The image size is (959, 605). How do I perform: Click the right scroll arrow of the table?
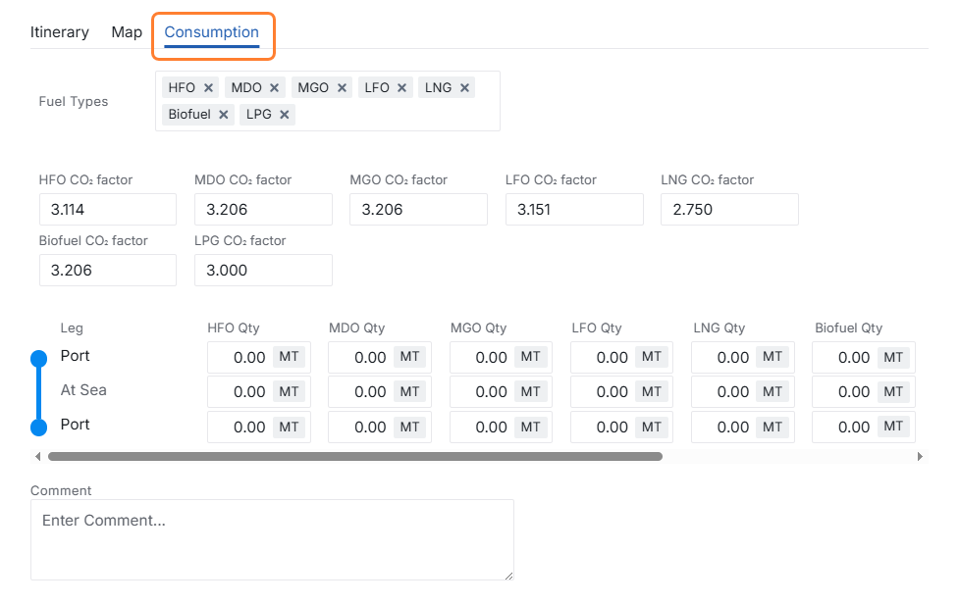pos(920,456)
